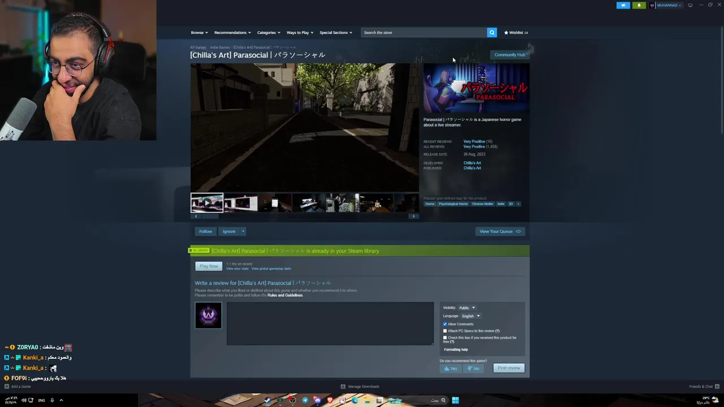This screenshot has width=724, height=407.
Task: Open the Language English dropdown
Action: [471, 316]
